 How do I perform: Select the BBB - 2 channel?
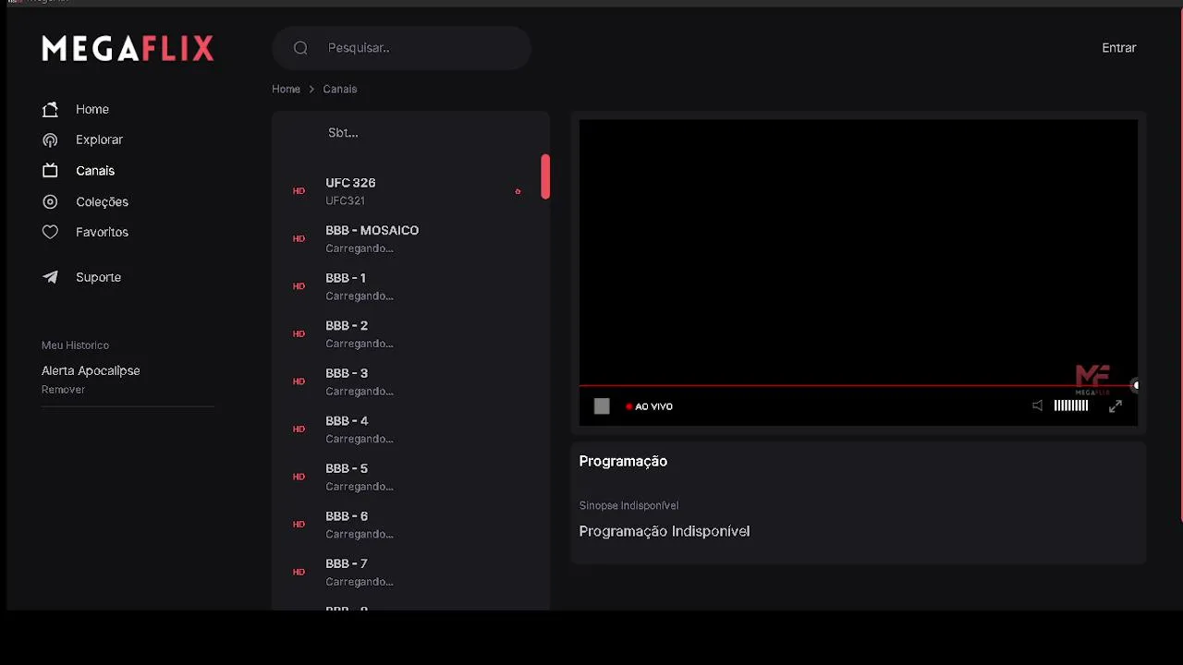point(410,334)
